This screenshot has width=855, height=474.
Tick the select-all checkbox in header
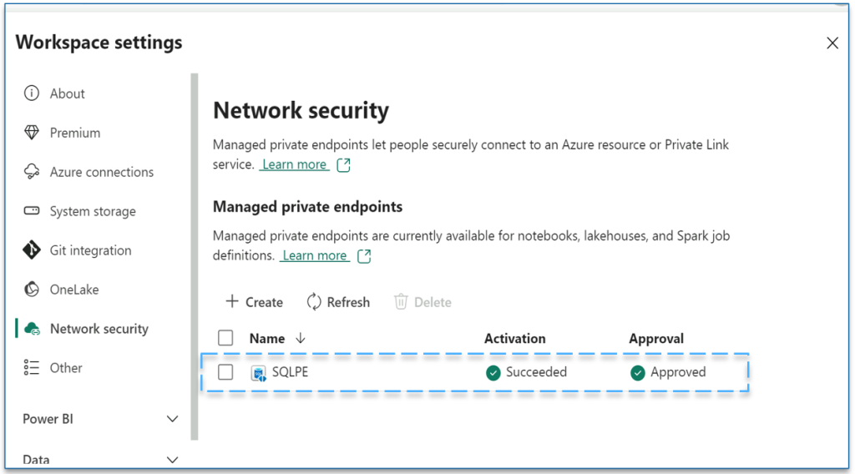click(225, 338)
